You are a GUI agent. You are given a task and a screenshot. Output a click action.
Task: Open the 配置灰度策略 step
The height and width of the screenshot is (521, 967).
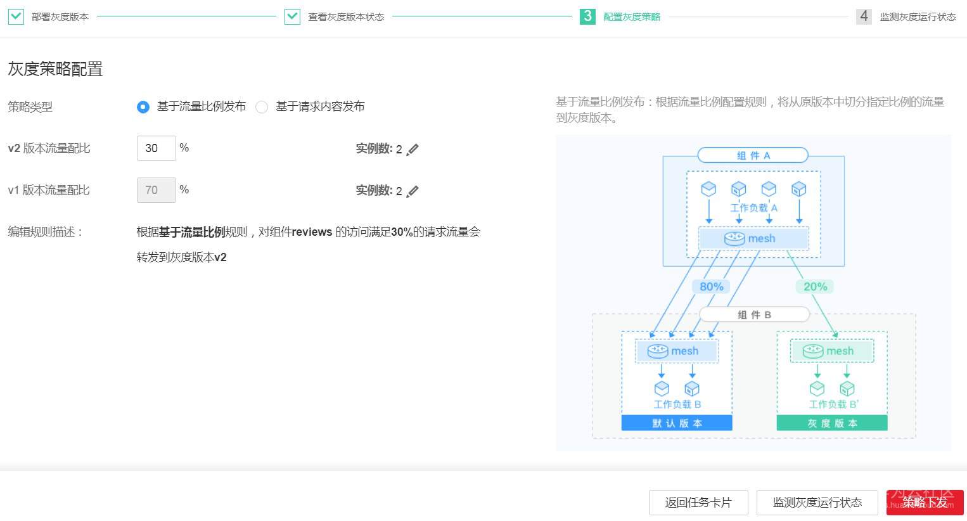(632, 17)
